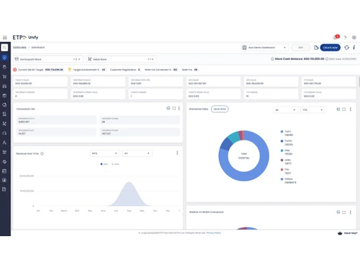This screenshot has height=270, width=360.
Task: Open the All dropdown in Revenue Over Time
Action: 138,153
